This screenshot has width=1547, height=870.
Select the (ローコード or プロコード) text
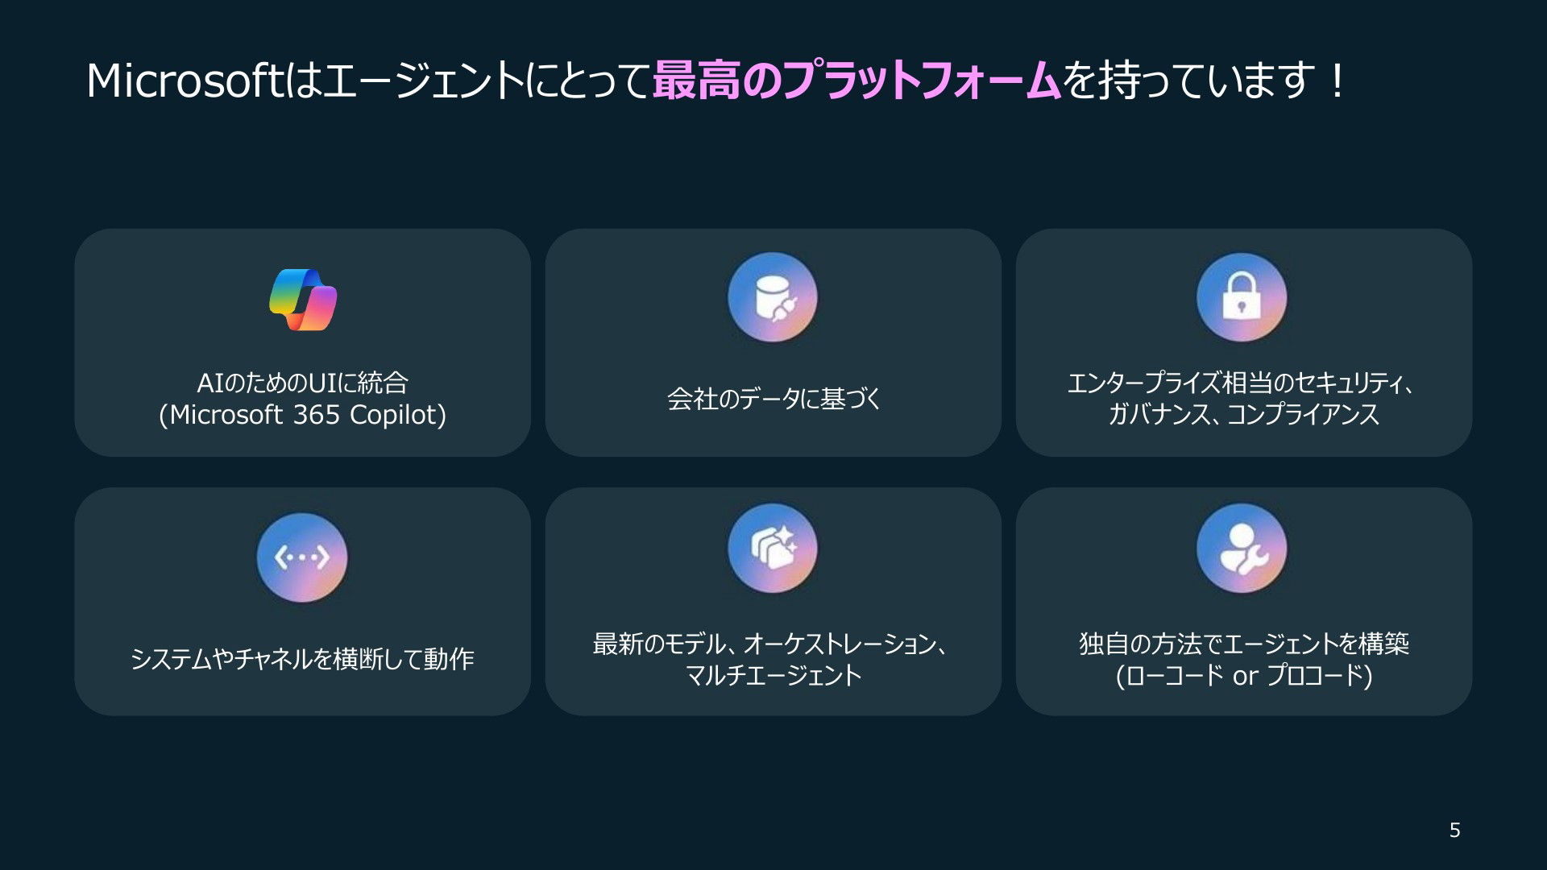pyautogui.click(x=1244, y=675)
